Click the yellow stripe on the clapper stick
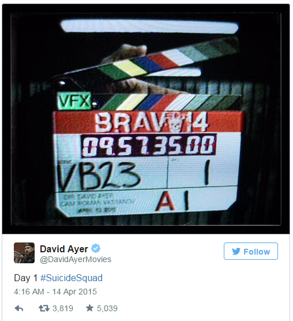 [130, 68]
